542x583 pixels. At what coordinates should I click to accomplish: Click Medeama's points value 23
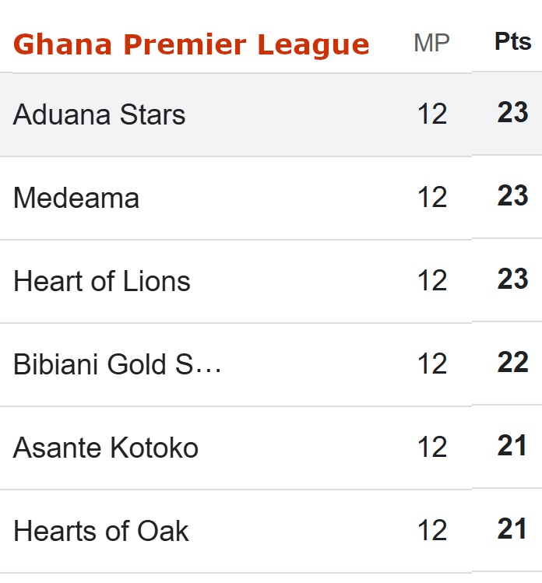pos(512,196)
